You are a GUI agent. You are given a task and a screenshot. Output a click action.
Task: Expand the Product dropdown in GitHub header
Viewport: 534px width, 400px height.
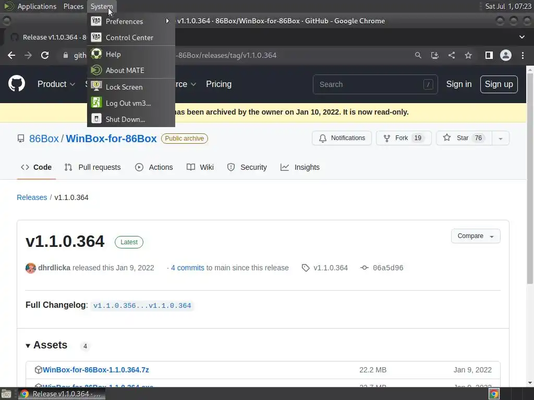pos(56,84)
